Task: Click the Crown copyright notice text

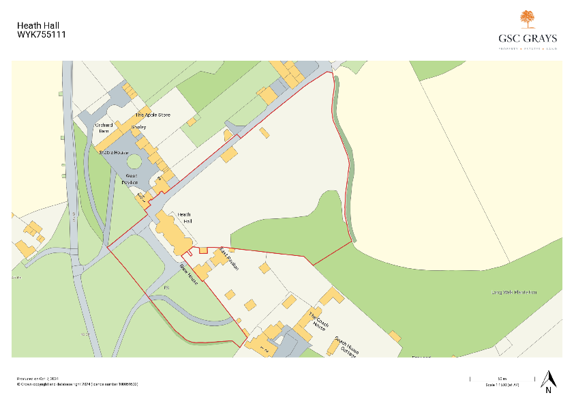Action: [x=77, y=384]
